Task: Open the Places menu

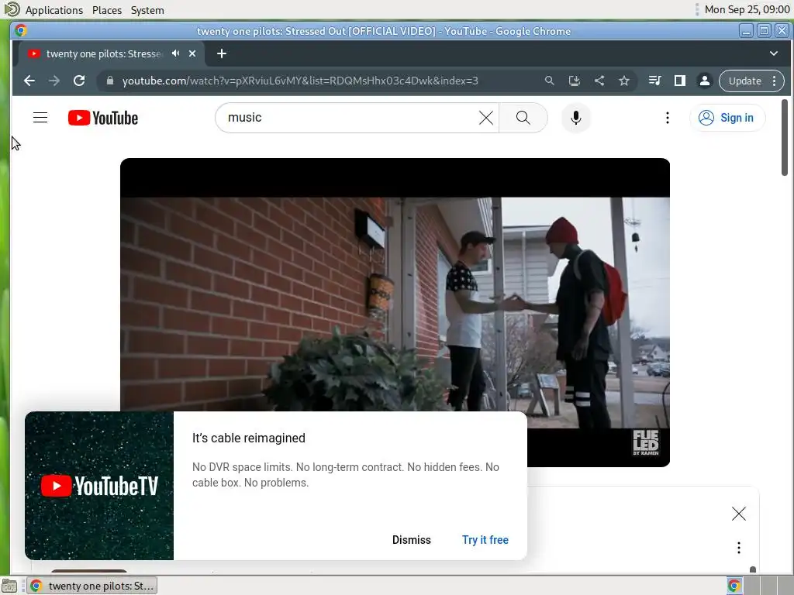Action: point(107,10)
